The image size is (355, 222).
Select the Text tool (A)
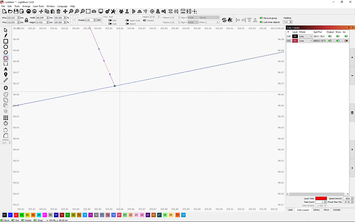pyautogui.click(x=6, y=69)
